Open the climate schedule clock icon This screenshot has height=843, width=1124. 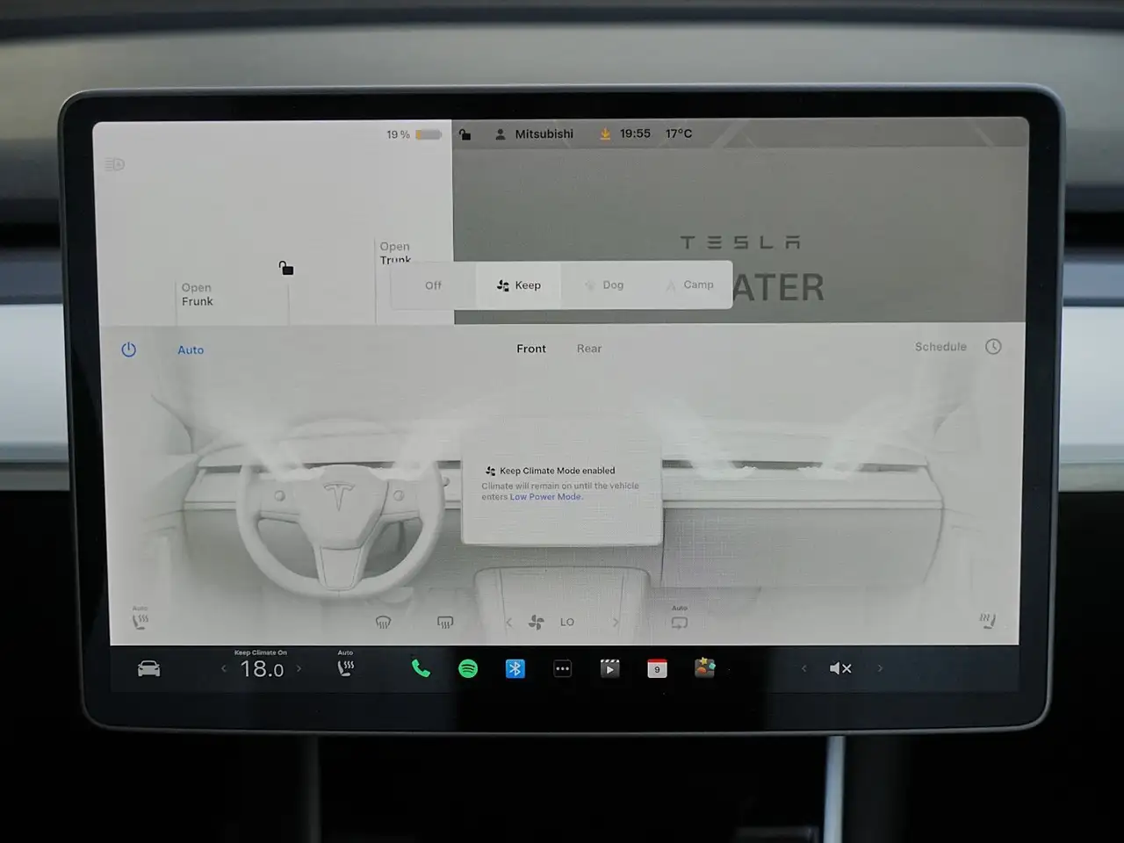coord(993,347)
